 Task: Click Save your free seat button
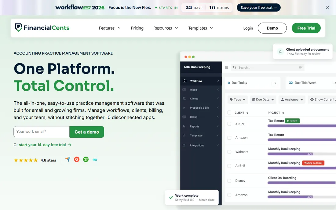[259, 8]
